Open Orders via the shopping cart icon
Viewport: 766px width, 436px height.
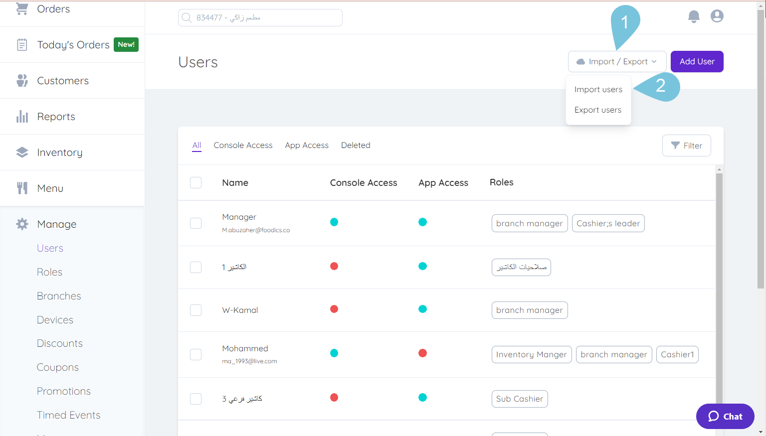22,8
